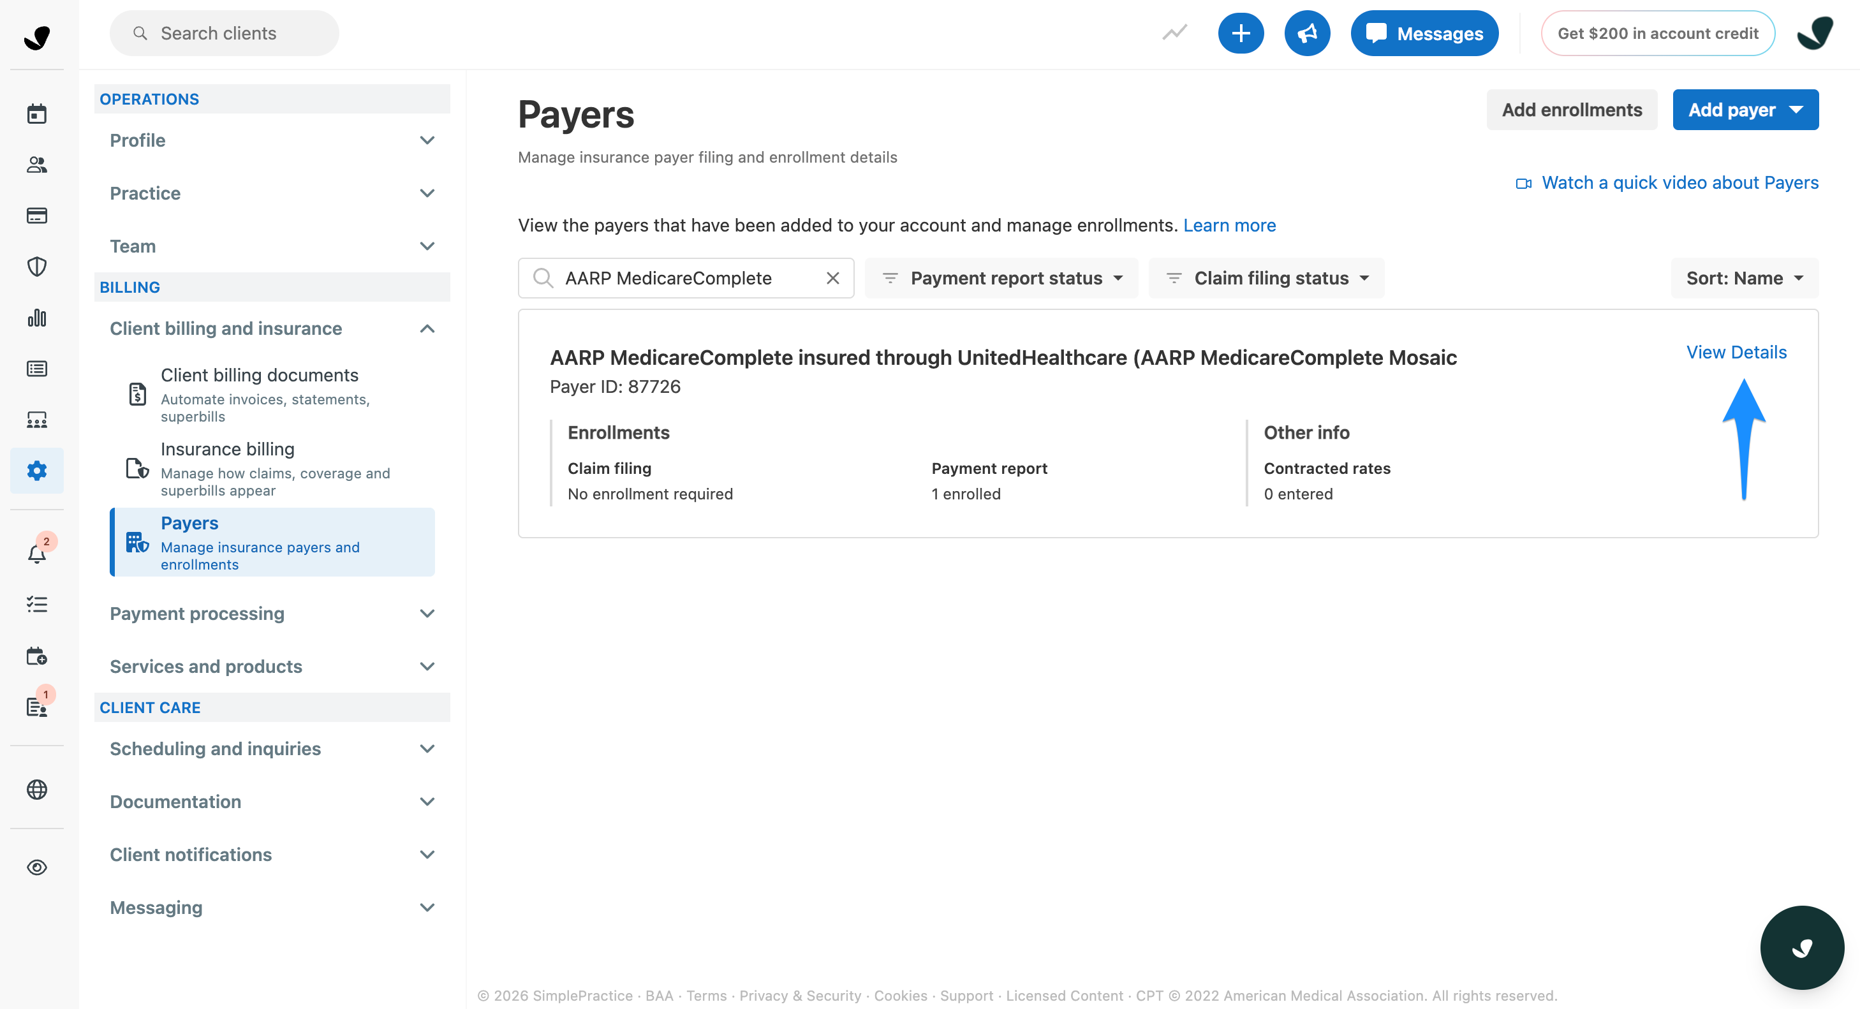Open the globe website icon
1860x1009 pixels.
pyautogui.click(x=37, y=790)
